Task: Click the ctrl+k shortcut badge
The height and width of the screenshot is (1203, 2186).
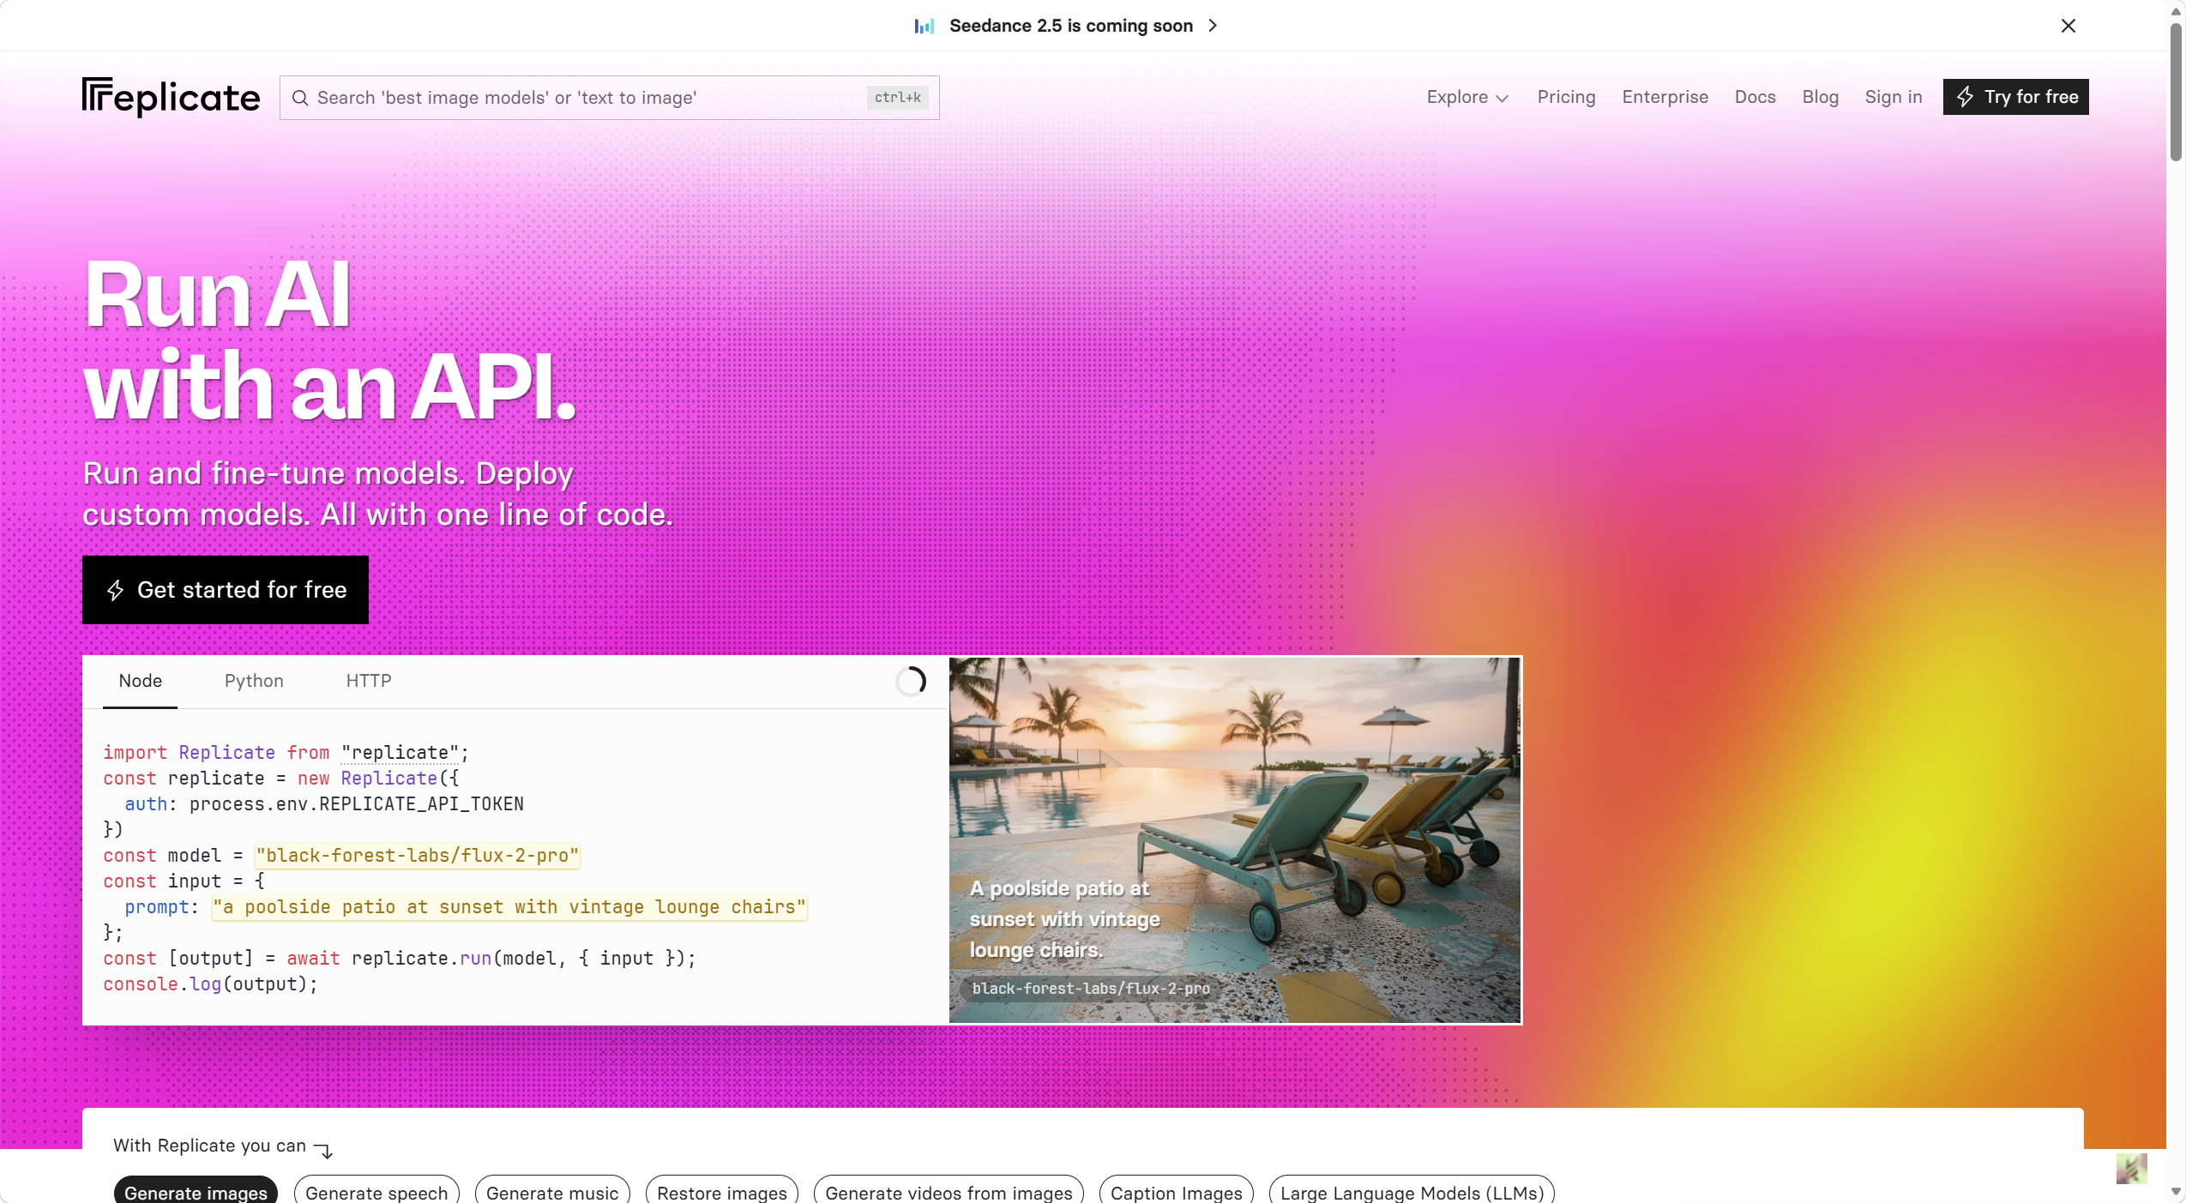Action: click(x=897, y=98)
